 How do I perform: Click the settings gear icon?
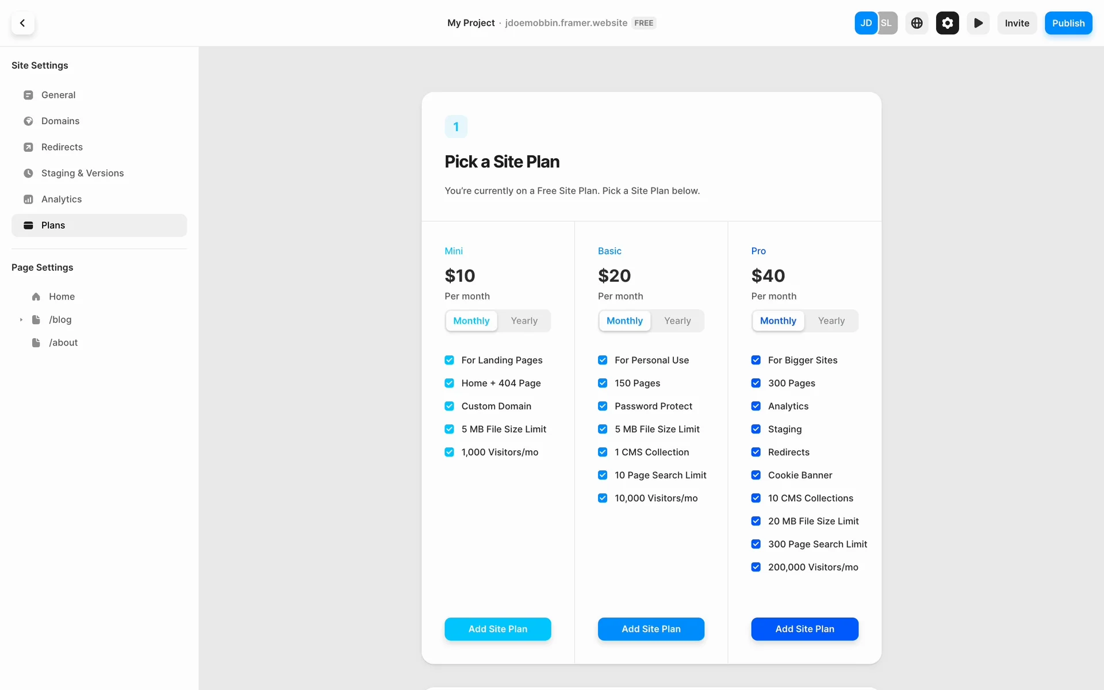click(x=947, y=23)
